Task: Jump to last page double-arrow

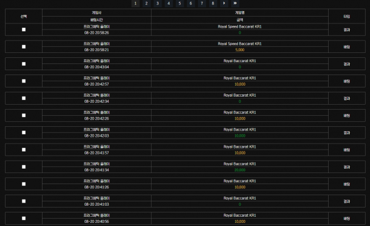Action: (x=235, y=3)
